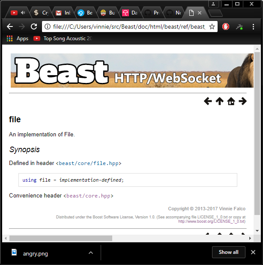Click the 'Synopsis' heading
The image size is (263, 265).
tap(24, 150)
